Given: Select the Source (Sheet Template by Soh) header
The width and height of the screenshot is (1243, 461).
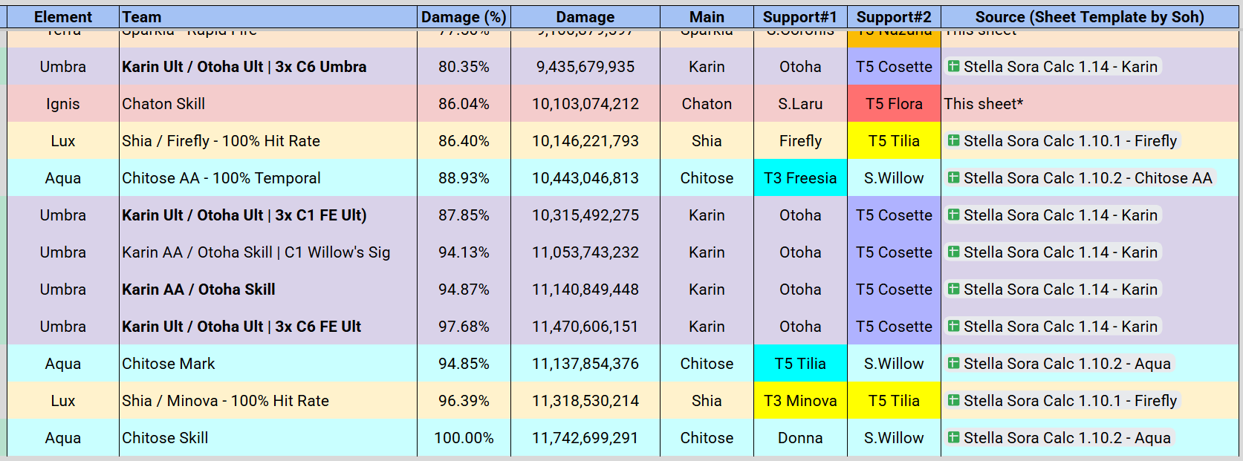Looking at the screenshot, I should click(1089, 17).
